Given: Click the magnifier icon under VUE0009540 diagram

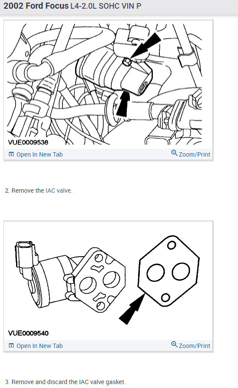Looking at the screenshot, I should click(x=174, y=344).
